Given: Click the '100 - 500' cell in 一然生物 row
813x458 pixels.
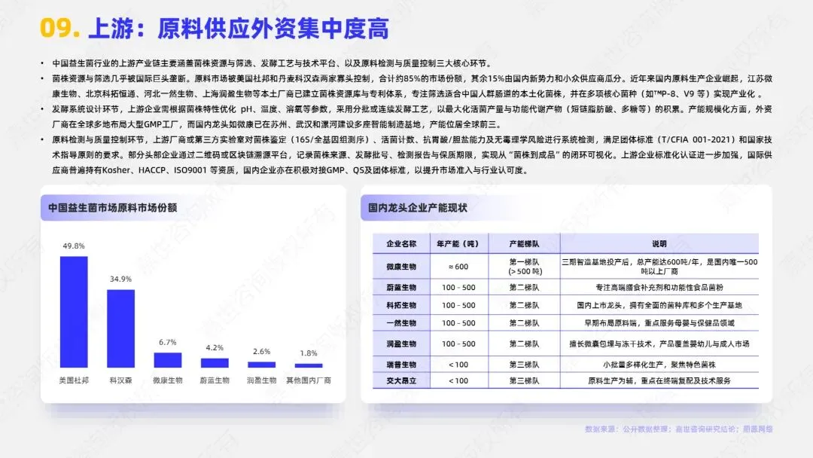Looking at the screenshot, I should tap(458, 323).
